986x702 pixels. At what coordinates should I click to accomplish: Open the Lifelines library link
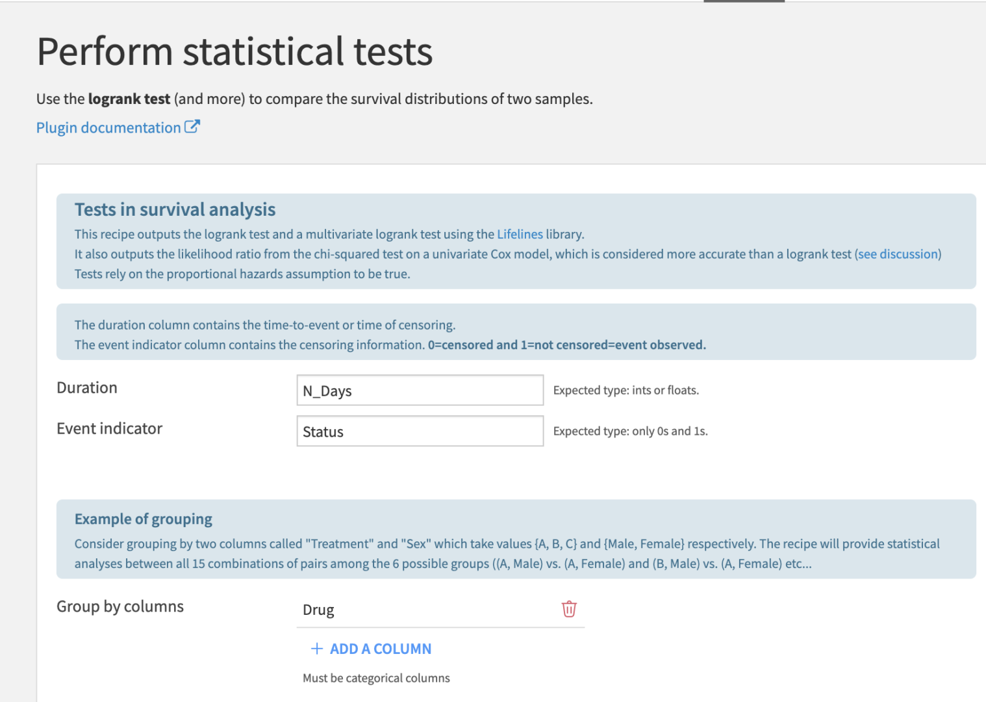(519, 234)
